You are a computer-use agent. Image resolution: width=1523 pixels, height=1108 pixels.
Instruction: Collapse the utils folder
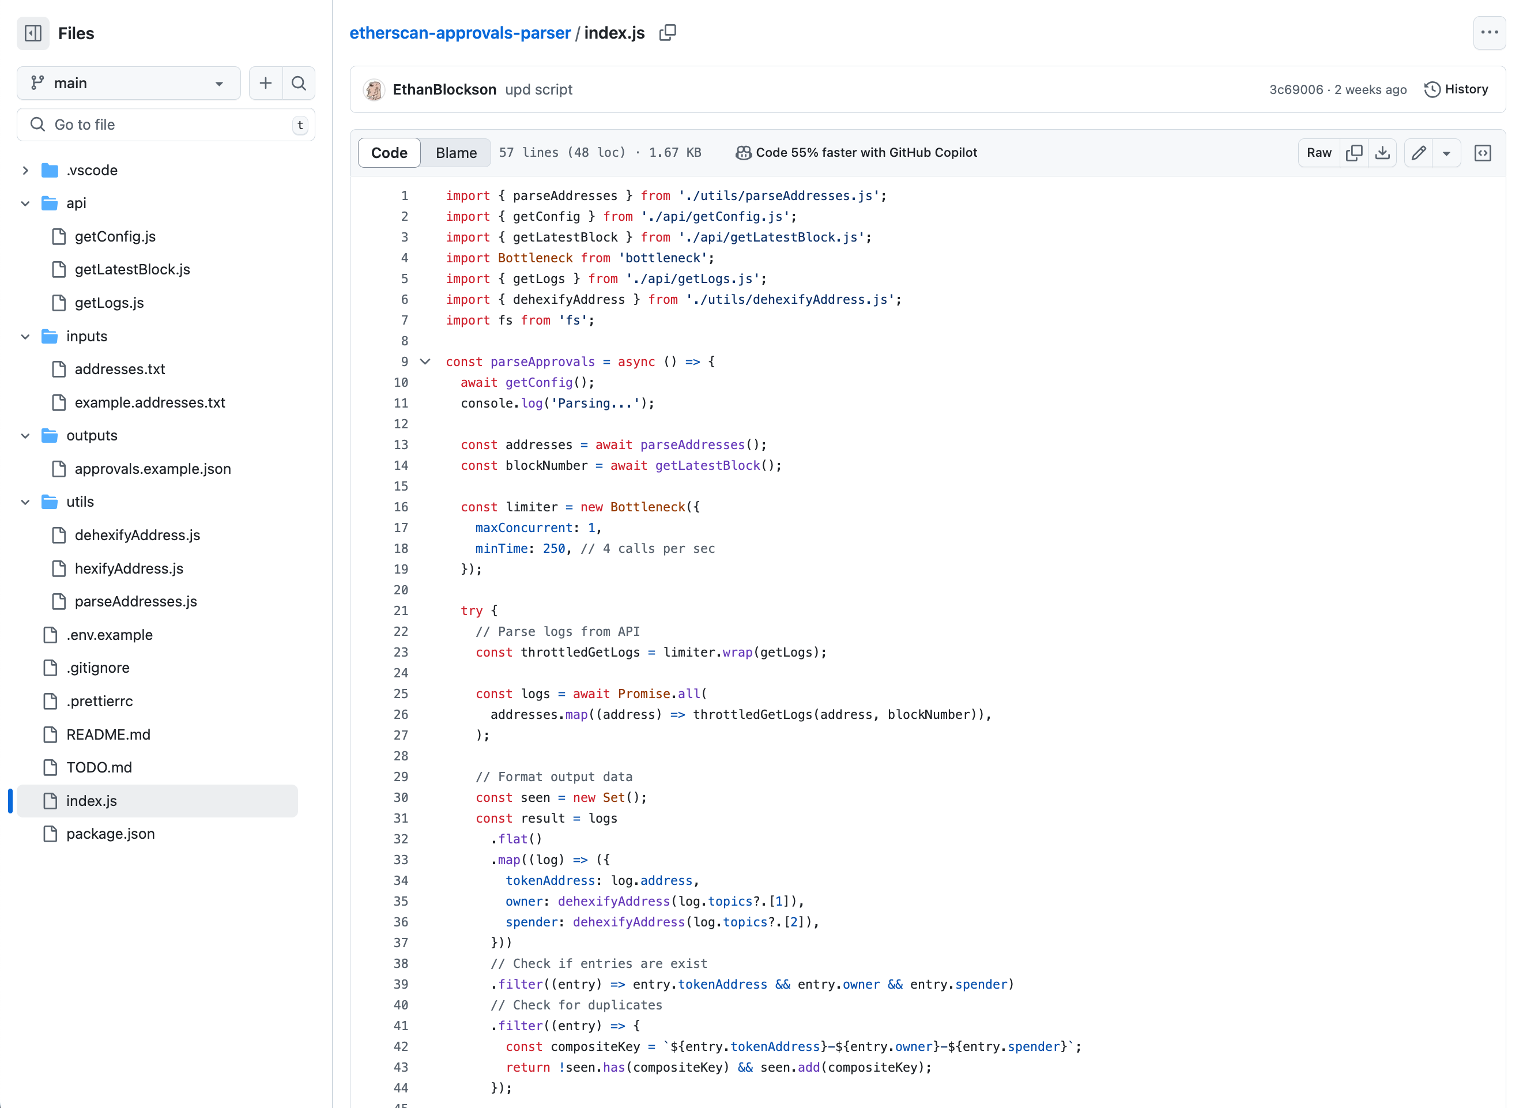click(25, 502)
